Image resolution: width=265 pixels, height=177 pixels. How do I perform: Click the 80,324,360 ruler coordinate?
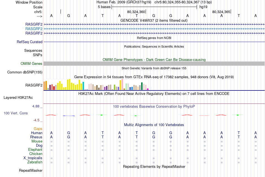pyautogui.click(x=136, y=12)
